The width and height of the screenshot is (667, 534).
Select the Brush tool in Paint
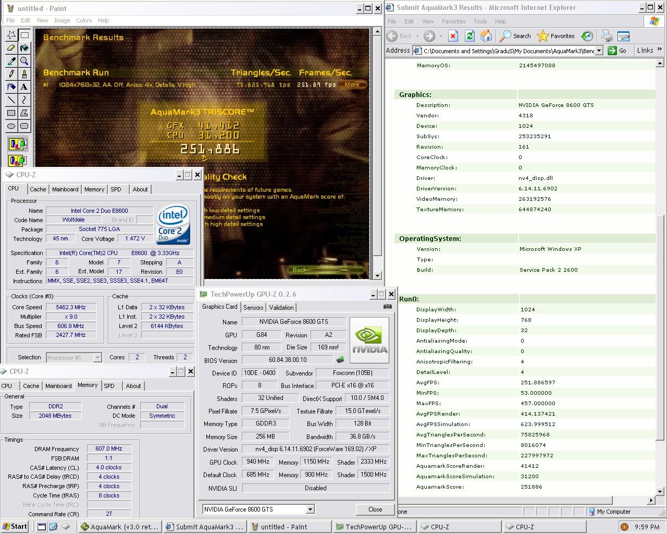(x=24, y=74)
